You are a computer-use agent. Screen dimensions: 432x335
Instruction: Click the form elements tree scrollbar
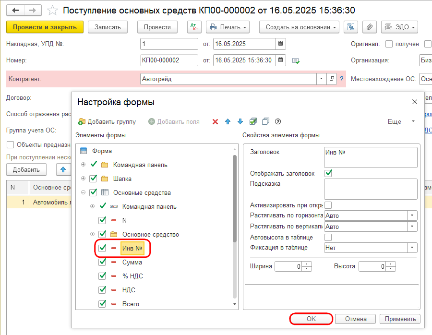235,198
